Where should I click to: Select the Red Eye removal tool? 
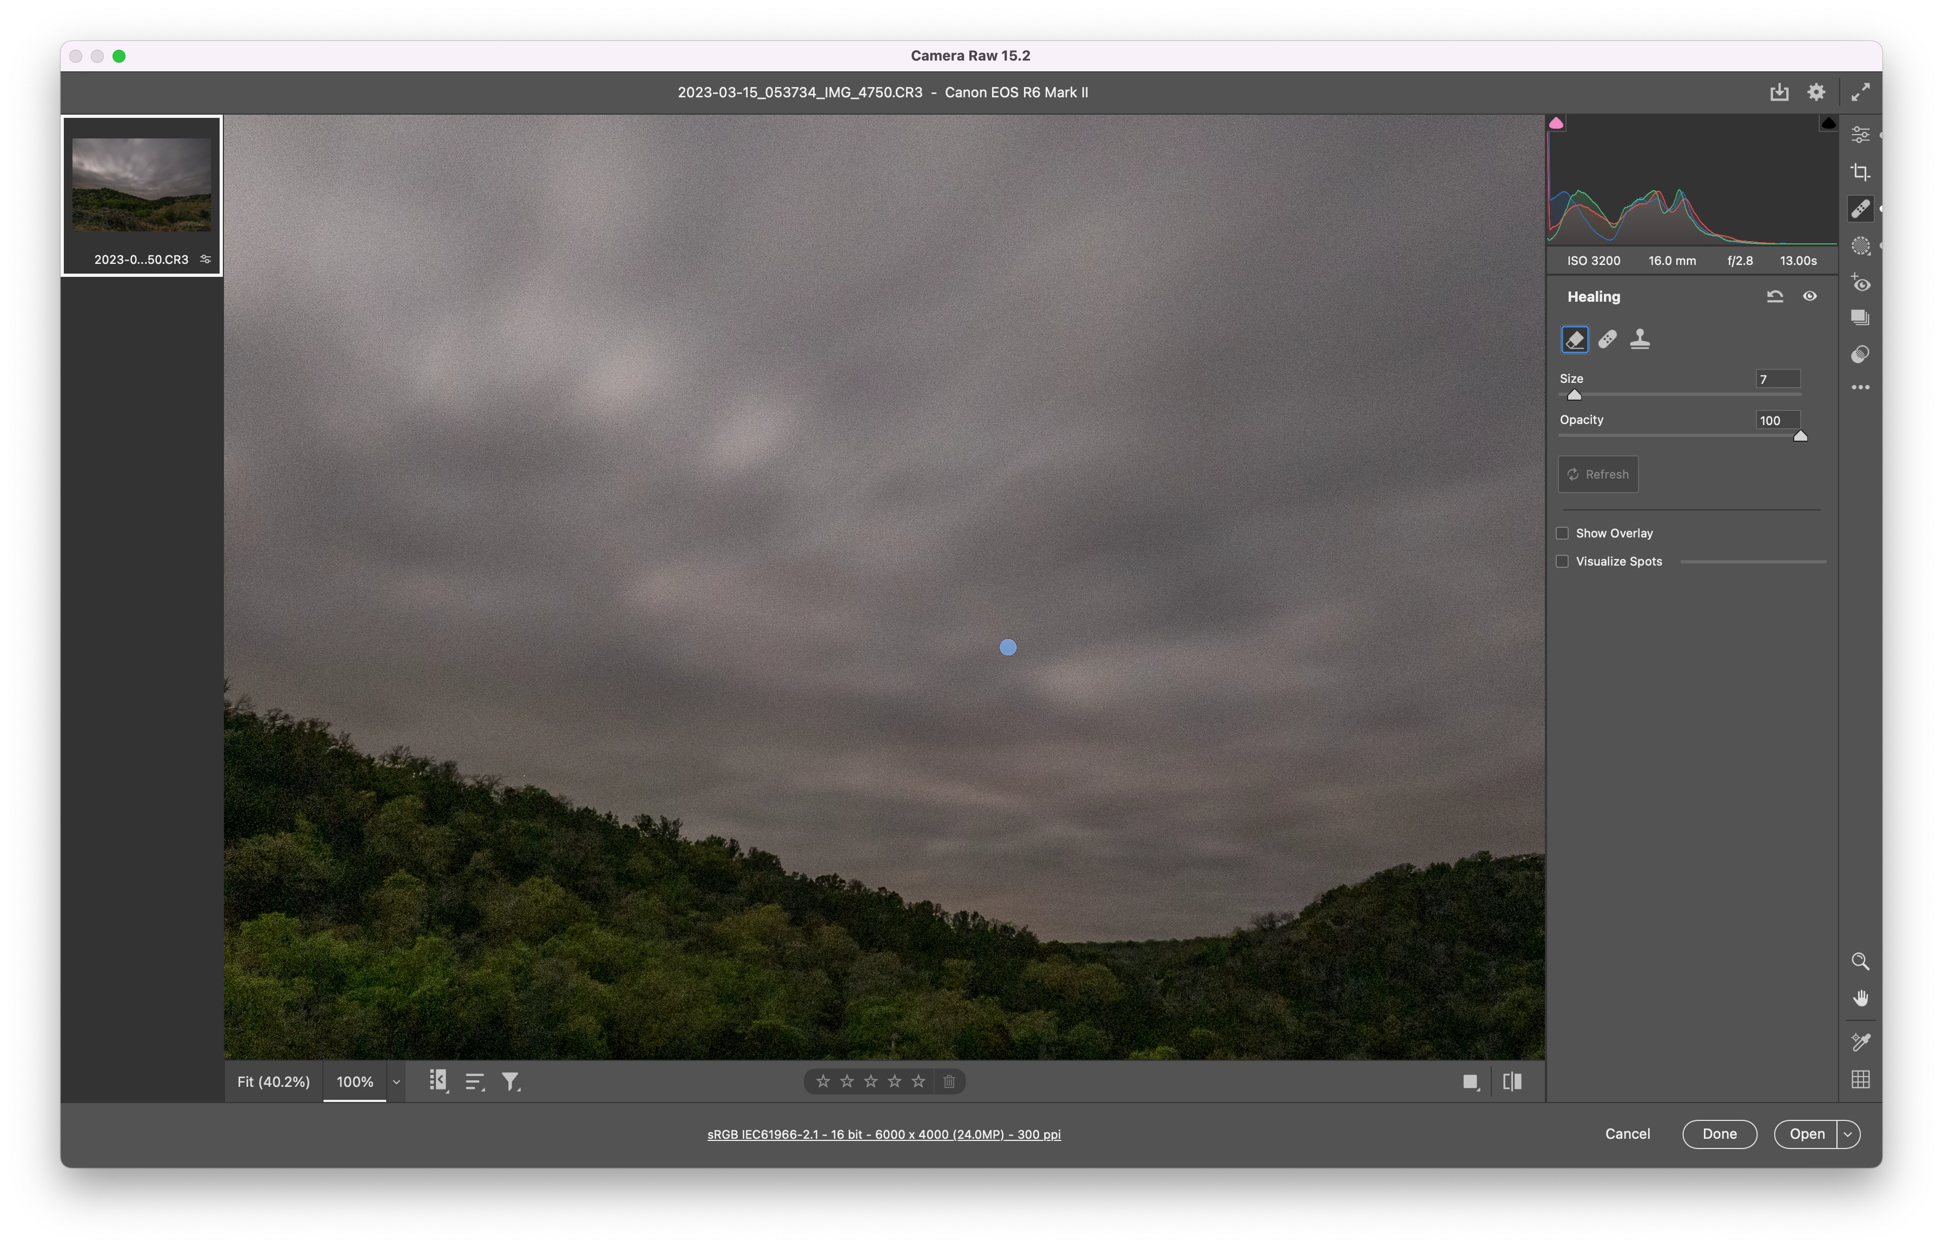[x=1860, y=283]
